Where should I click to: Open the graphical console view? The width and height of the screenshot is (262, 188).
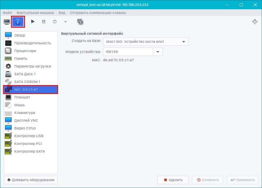coord(7,22)
